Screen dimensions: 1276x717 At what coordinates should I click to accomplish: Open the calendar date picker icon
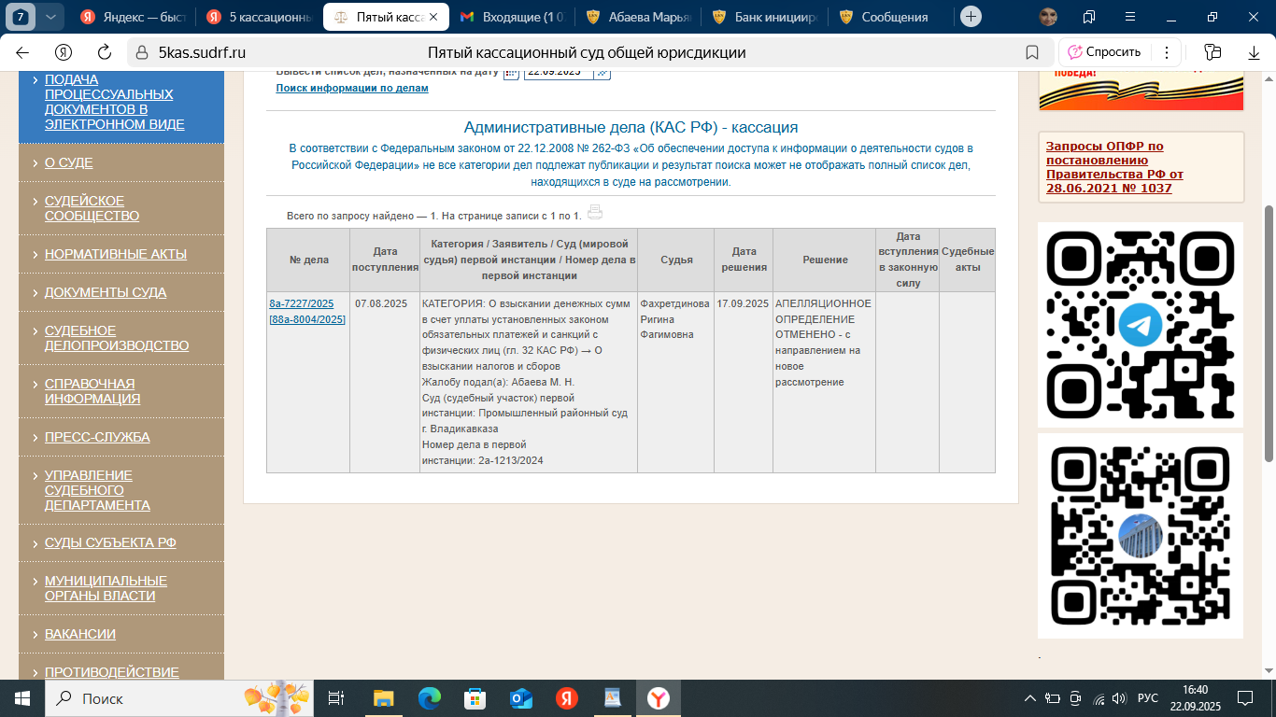pos(512,73)
